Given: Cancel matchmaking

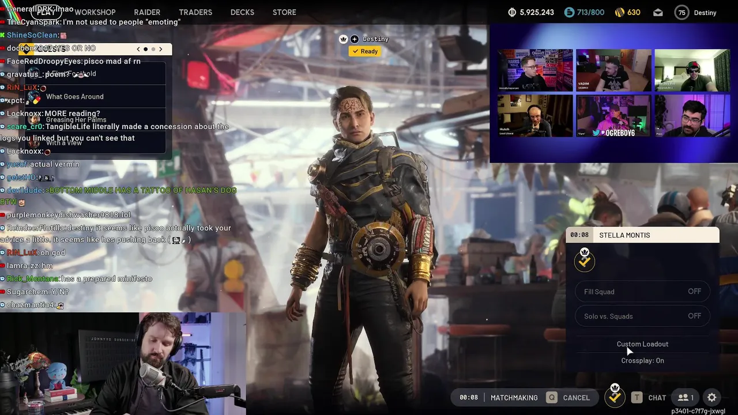Looking at the screenshot, I should tap(568, 397).
